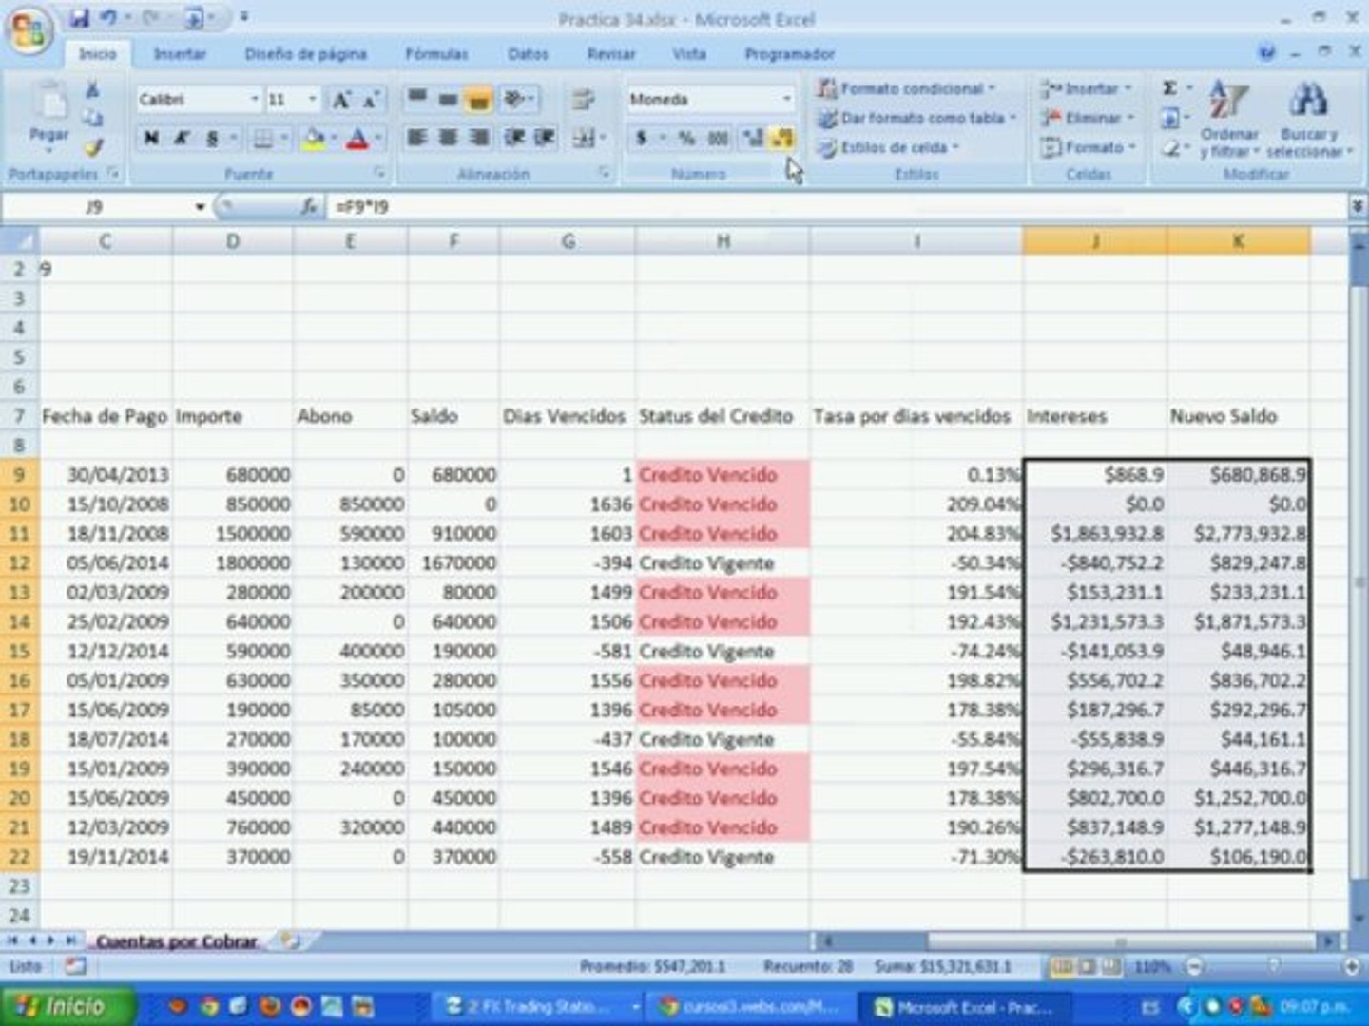Click the Windows Inicio start button
Screen dimensions: 1369x1026
pyautogui.click(x=67, y=1006)
